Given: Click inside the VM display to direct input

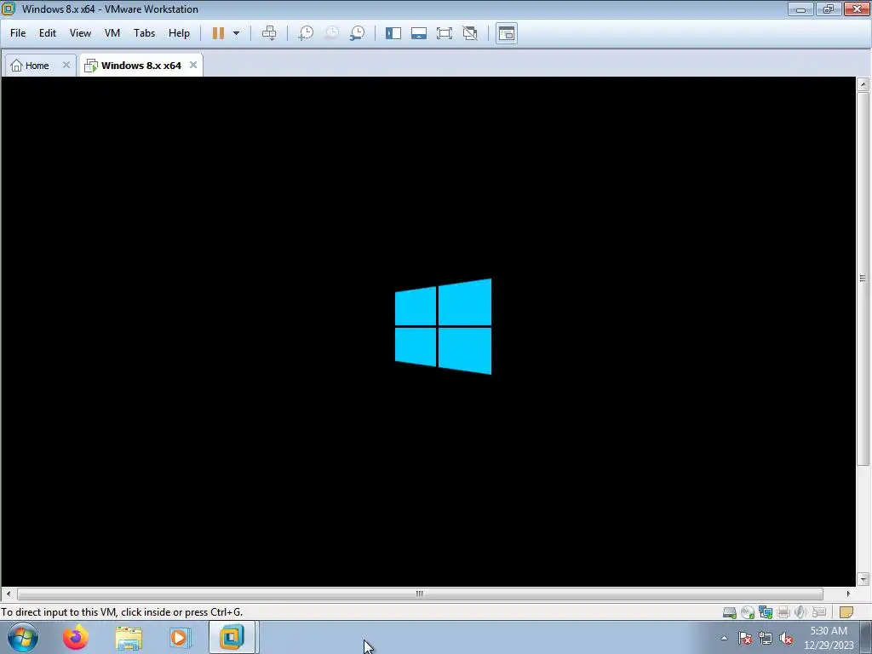Looking at the screenshot, I should 428,331.
